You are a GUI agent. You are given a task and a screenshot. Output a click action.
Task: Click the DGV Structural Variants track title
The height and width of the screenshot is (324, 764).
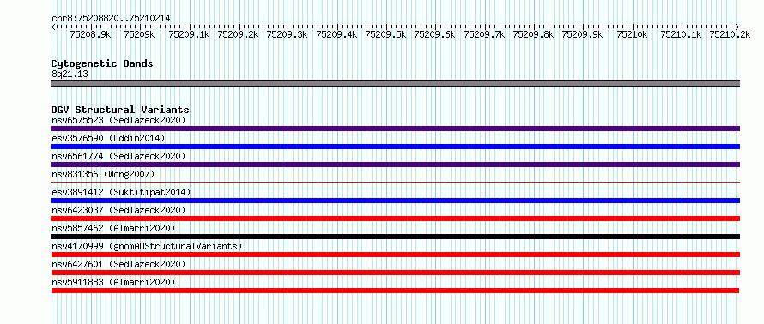click(120, 110)
